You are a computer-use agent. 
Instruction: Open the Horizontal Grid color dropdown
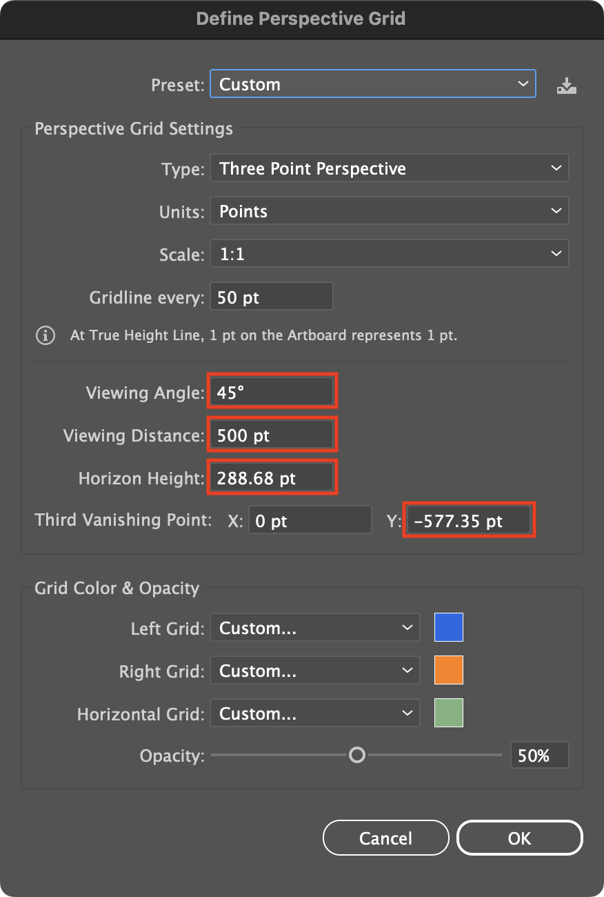point(314,713)
